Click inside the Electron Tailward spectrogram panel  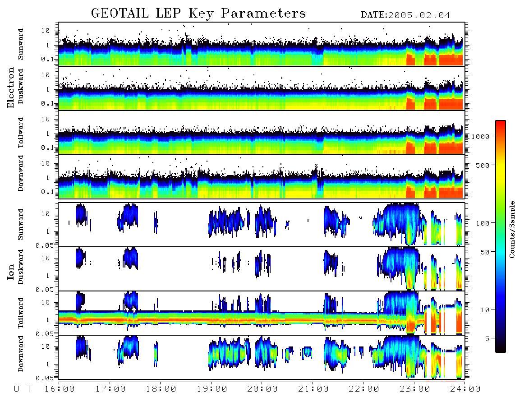click(262, 133)
